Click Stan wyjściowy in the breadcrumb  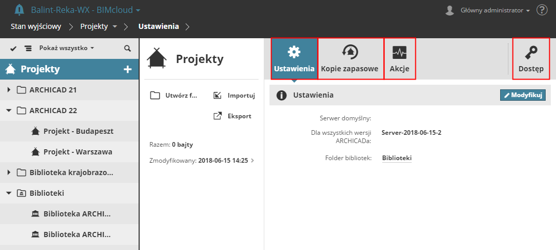pos(36,26)
